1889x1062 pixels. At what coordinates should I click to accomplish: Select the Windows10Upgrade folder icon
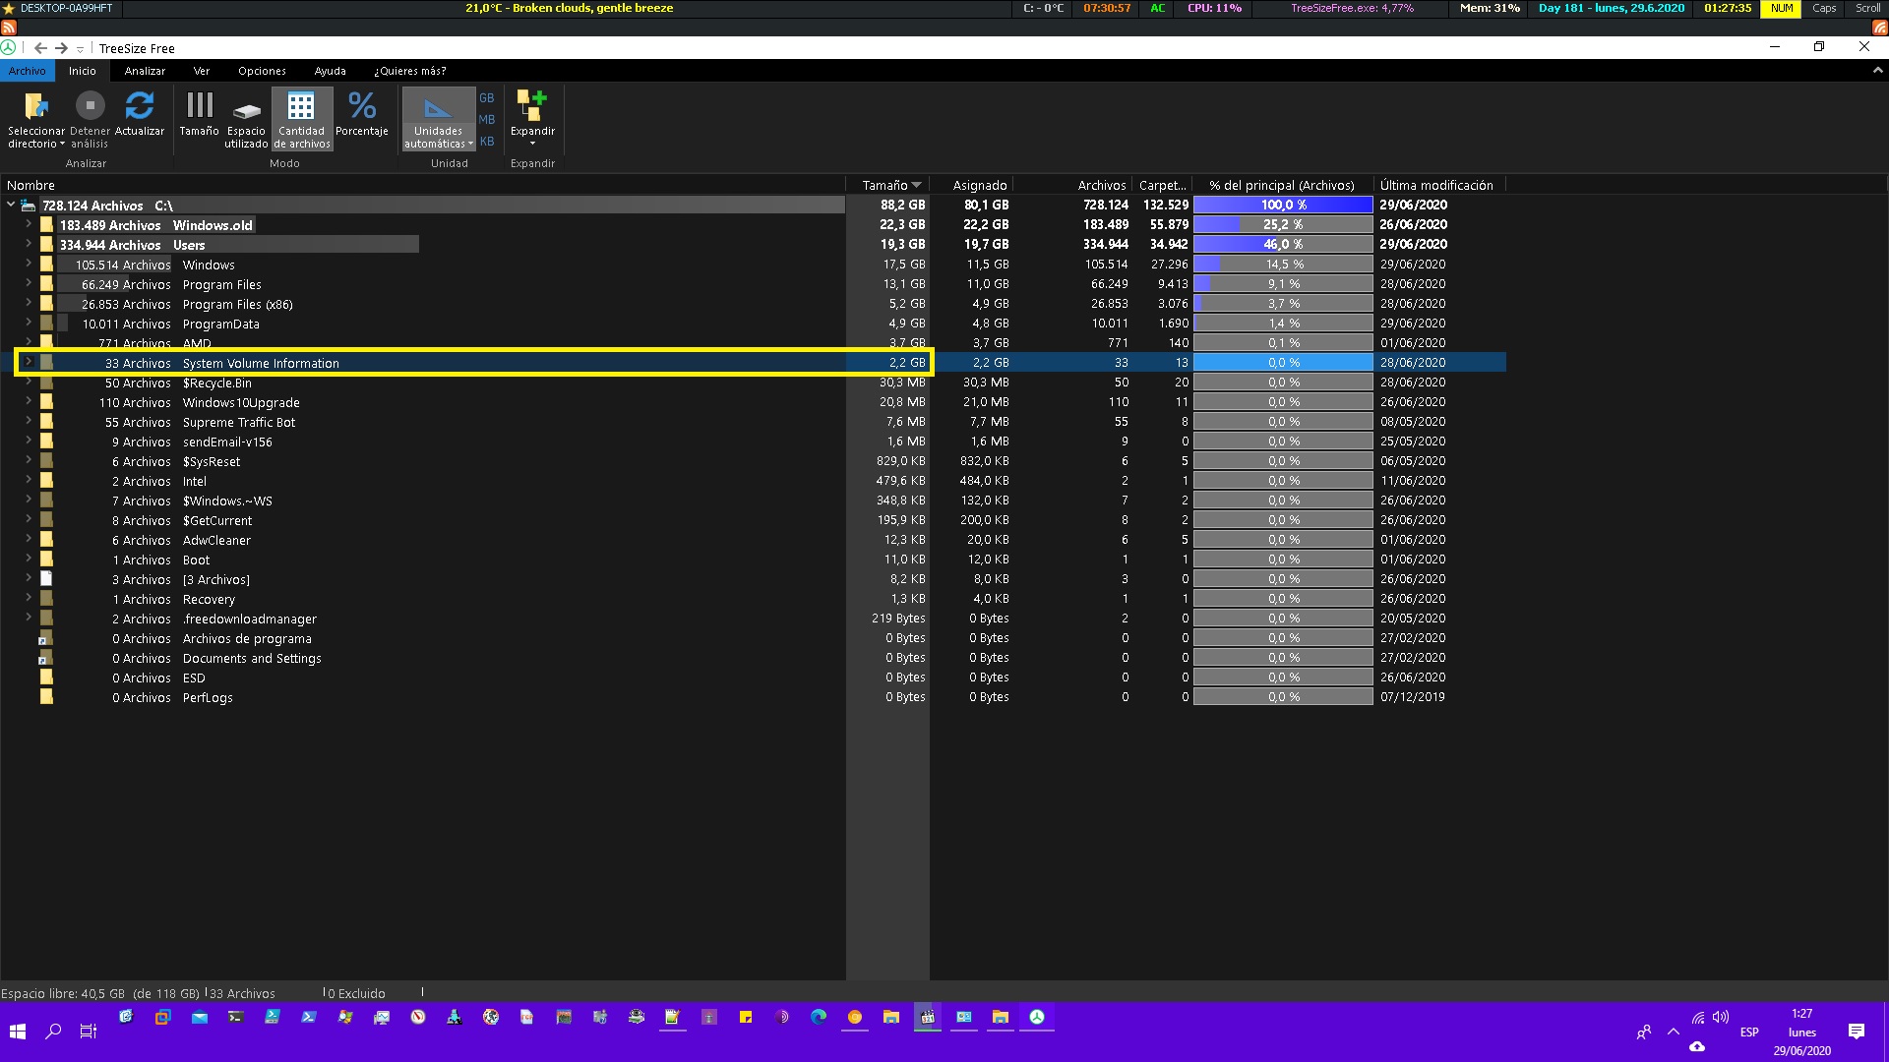pyautogui.click(x=46, y=402)
